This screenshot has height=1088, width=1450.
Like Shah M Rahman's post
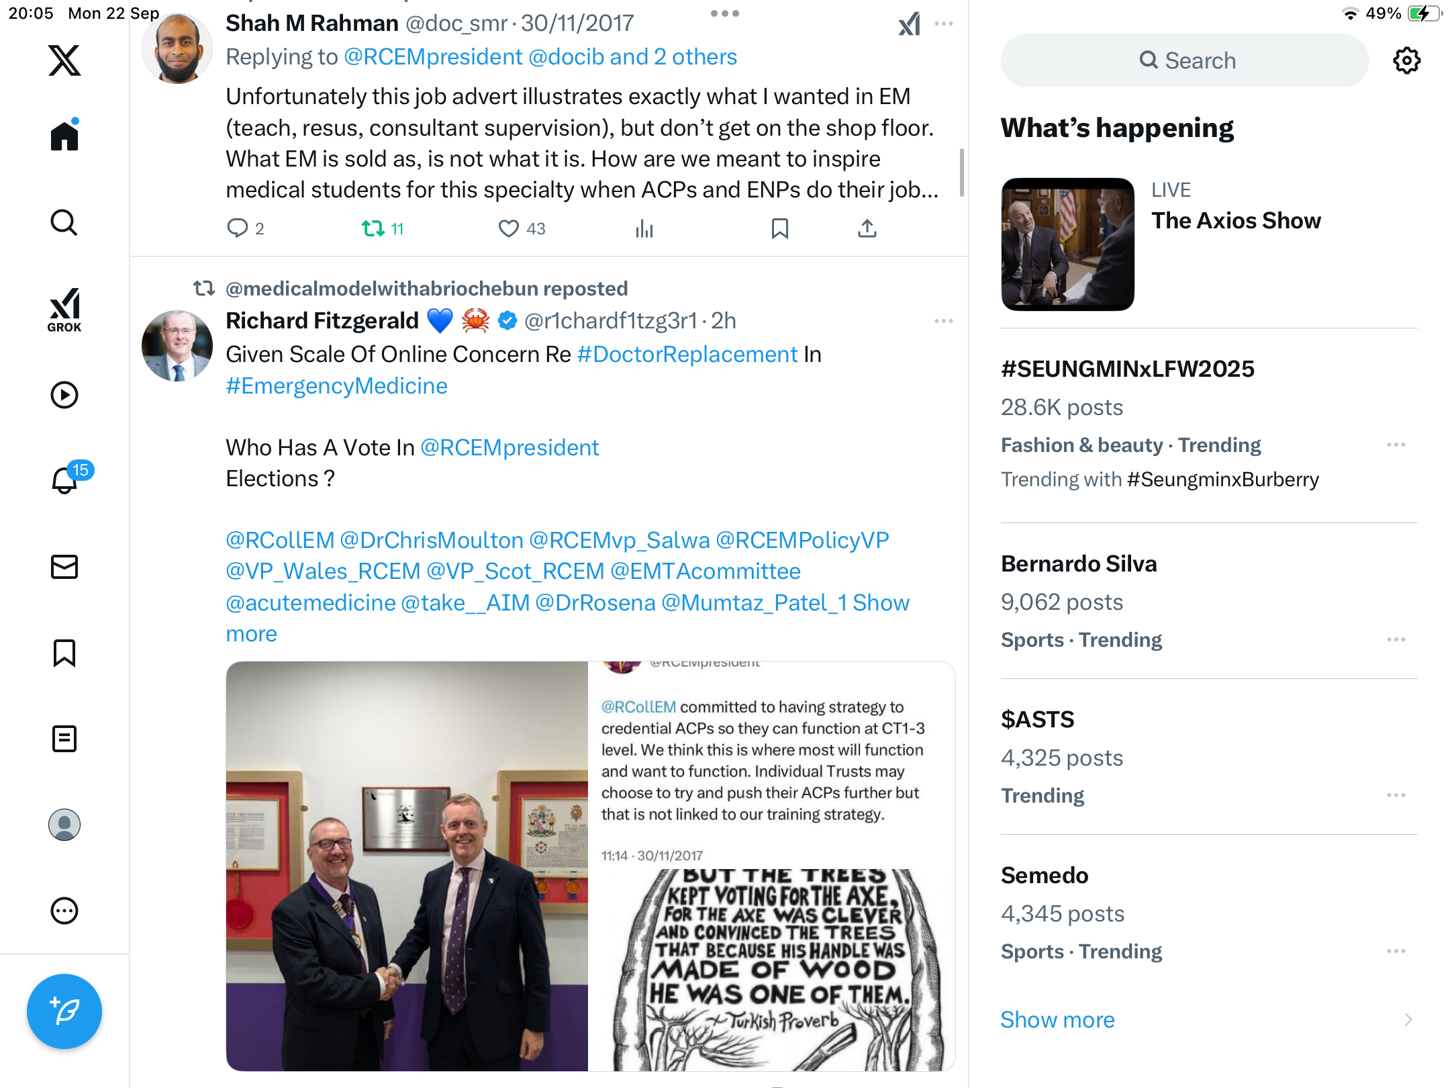(522, 229)
